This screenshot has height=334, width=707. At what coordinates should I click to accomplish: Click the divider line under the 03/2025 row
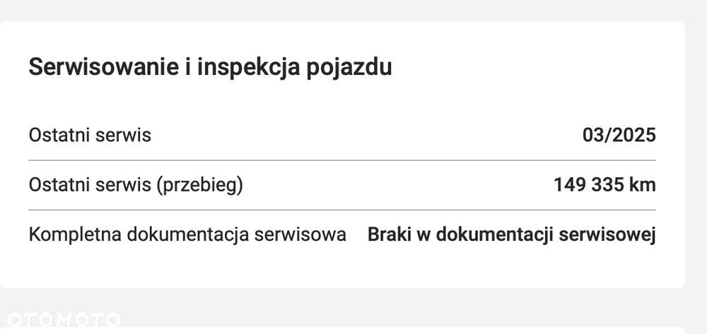point(342,160)
